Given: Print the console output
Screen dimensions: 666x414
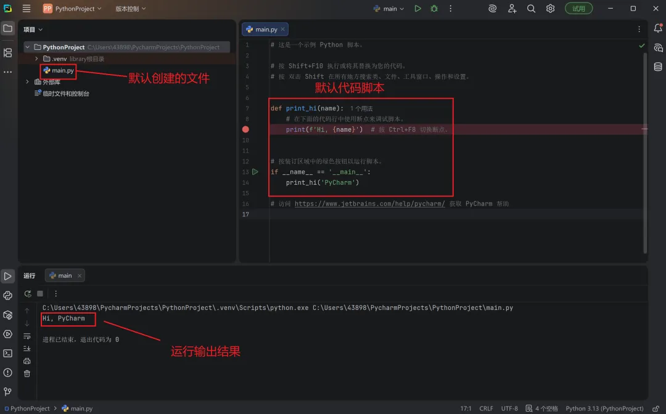Looking at the screenshot, I should coord(27,361).
